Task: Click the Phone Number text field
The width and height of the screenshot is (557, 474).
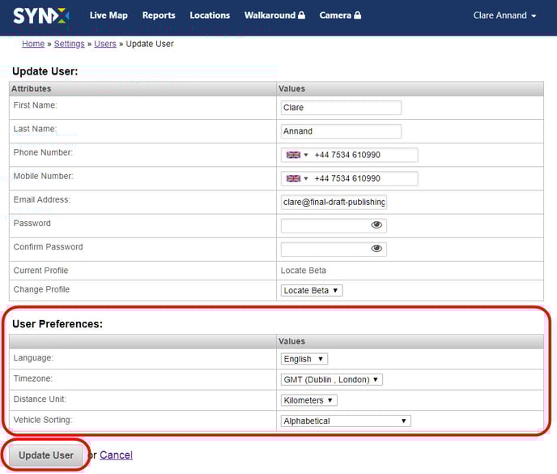Action: pyautogui.click(x=349, y=155)
